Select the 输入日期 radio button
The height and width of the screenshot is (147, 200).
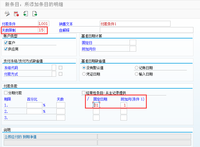click(x=136, y=74)
